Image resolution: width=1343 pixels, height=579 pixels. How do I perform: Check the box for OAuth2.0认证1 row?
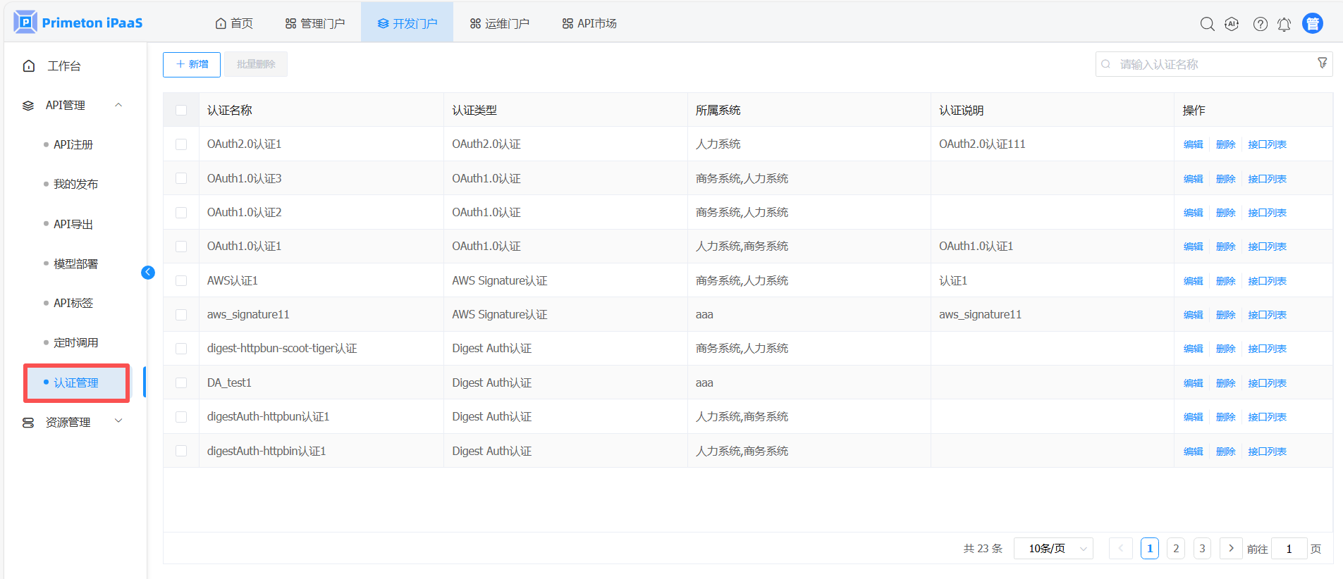click(181, 144)
